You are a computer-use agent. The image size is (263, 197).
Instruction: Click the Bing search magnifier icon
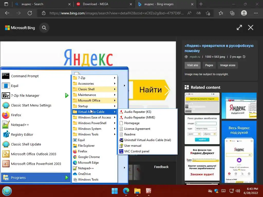point(44,28)
